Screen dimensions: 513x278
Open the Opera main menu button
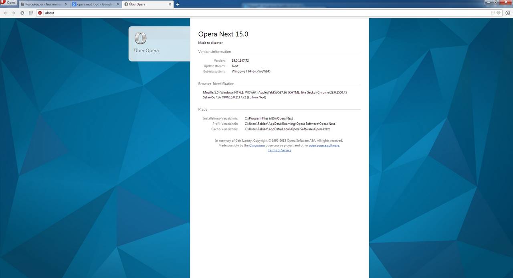(x=8, y=3)
